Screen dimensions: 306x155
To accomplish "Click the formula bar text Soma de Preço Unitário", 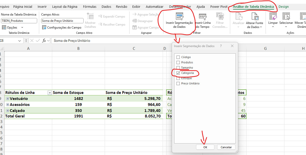I will [72, 41].
